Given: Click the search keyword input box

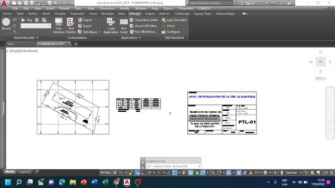Looking at the screenshot, I should [210, 3].
